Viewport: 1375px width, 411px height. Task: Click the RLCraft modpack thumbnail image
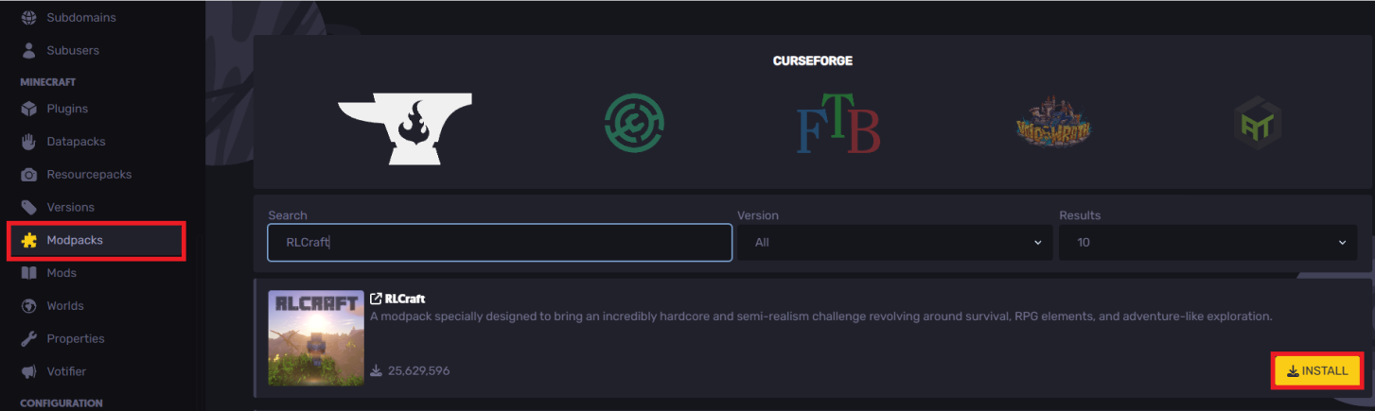(316, 337)
